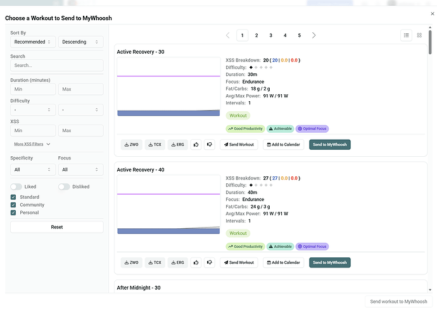
Task: Click the workout Search input field
Action: [56, 65]
